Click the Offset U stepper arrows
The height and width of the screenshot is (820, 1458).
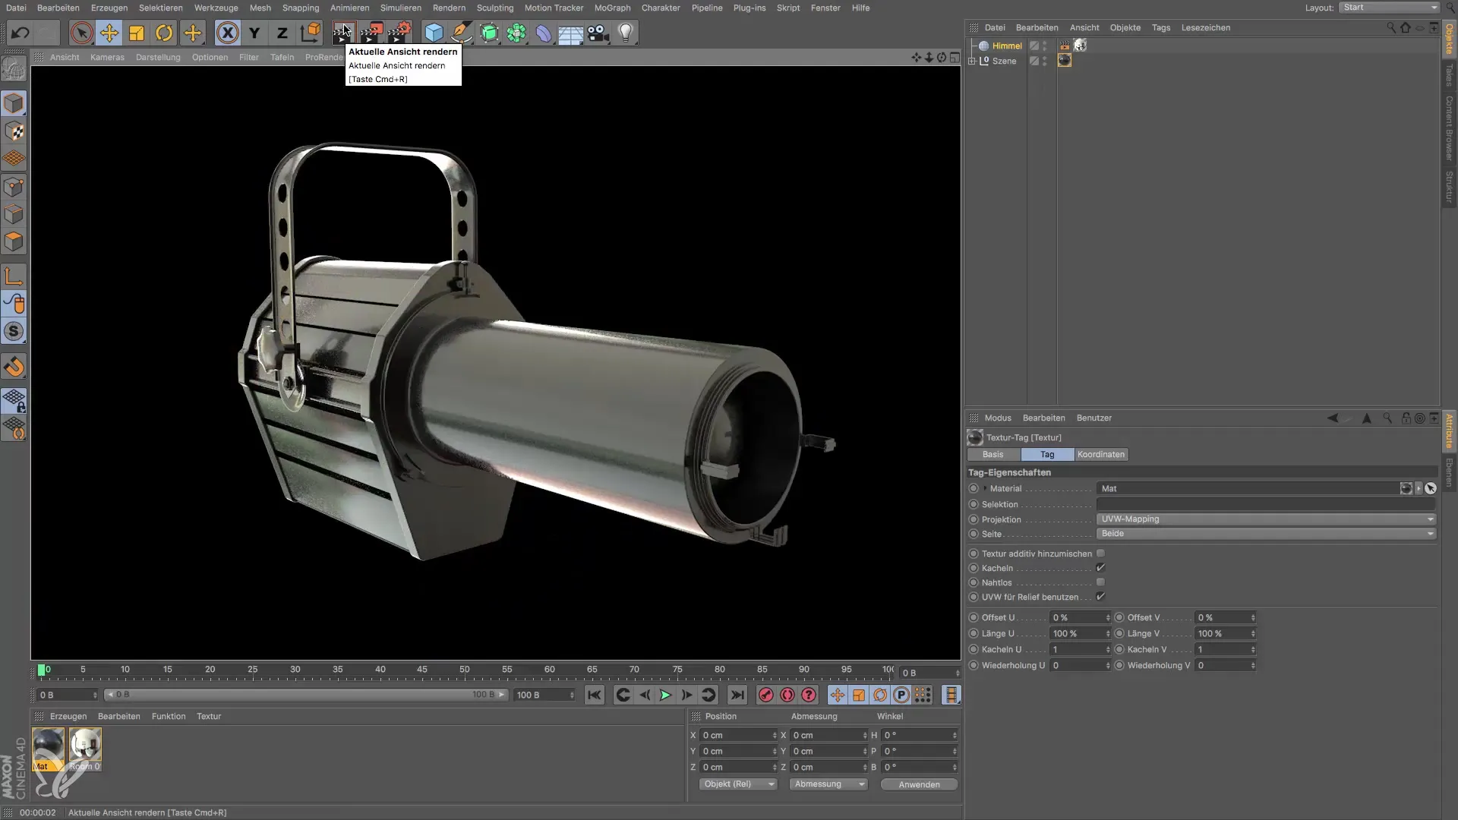point(1108,618)
